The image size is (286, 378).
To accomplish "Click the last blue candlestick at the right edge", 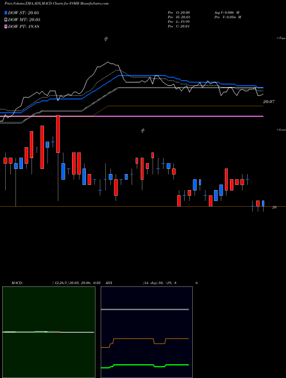I will [263, 203].
